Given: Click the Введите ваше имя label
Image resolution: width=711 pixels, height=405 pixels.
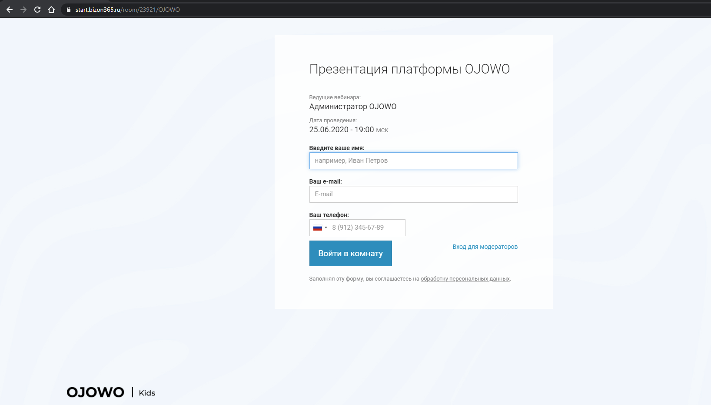Looking at the screenshot, I should click(x=337, y=148).
